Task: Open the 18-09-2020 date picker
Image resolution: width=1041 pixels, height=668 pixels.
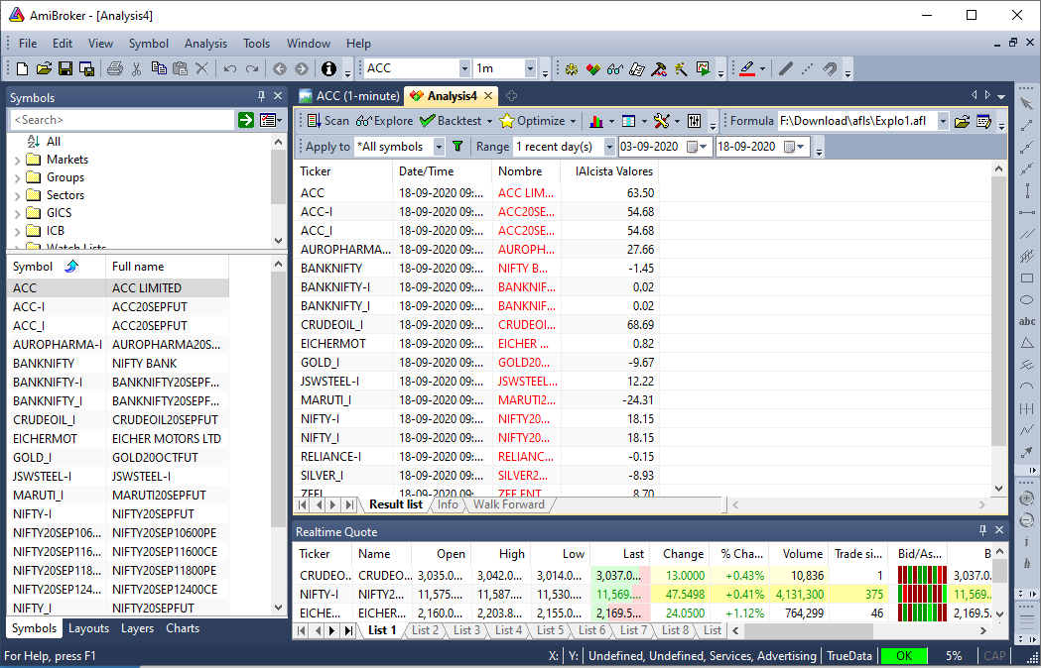Action: coord(794,147)
